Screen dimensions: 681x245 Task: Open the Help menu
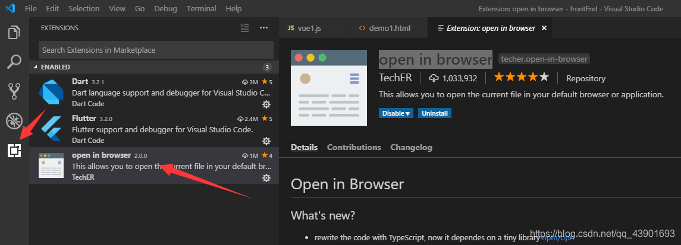(x=234, y=8)
